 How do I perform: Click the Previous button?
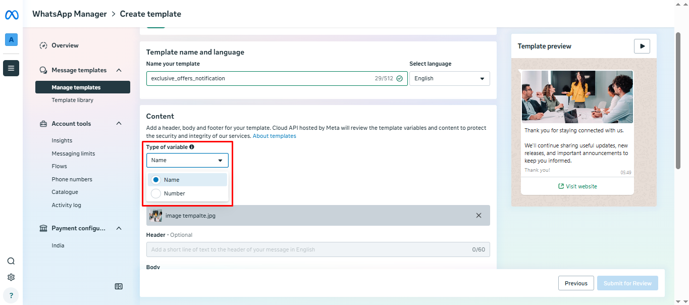point(576,283)
